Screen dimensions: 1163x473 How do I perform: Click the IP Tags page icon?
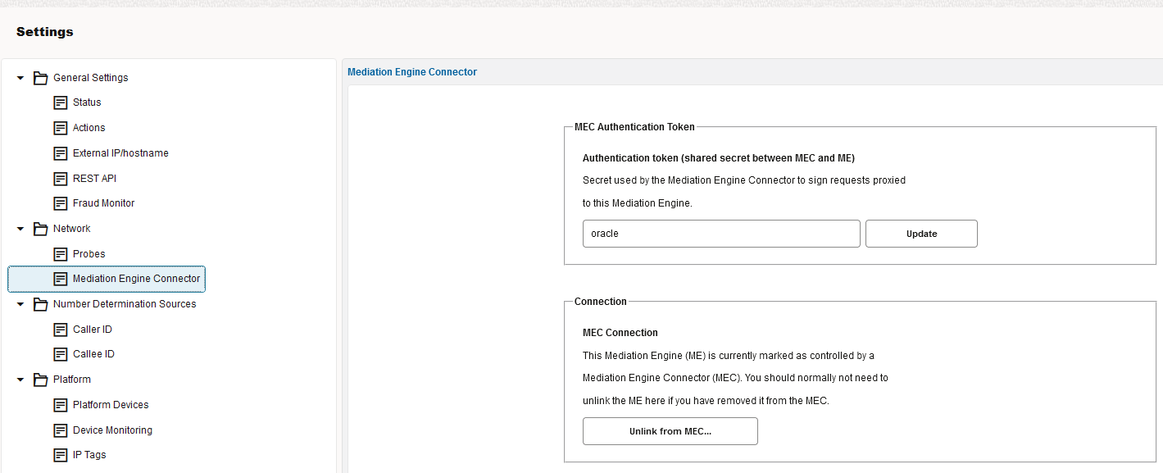point(60,455)
